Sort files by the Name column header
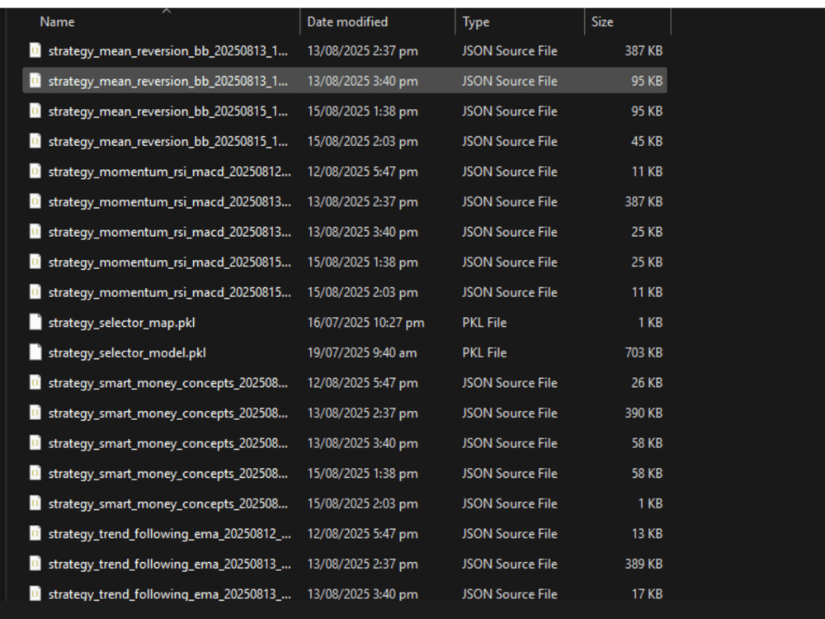Image resolution: width=825 pixels, height=619 pixels. click(x=58, y=21)
